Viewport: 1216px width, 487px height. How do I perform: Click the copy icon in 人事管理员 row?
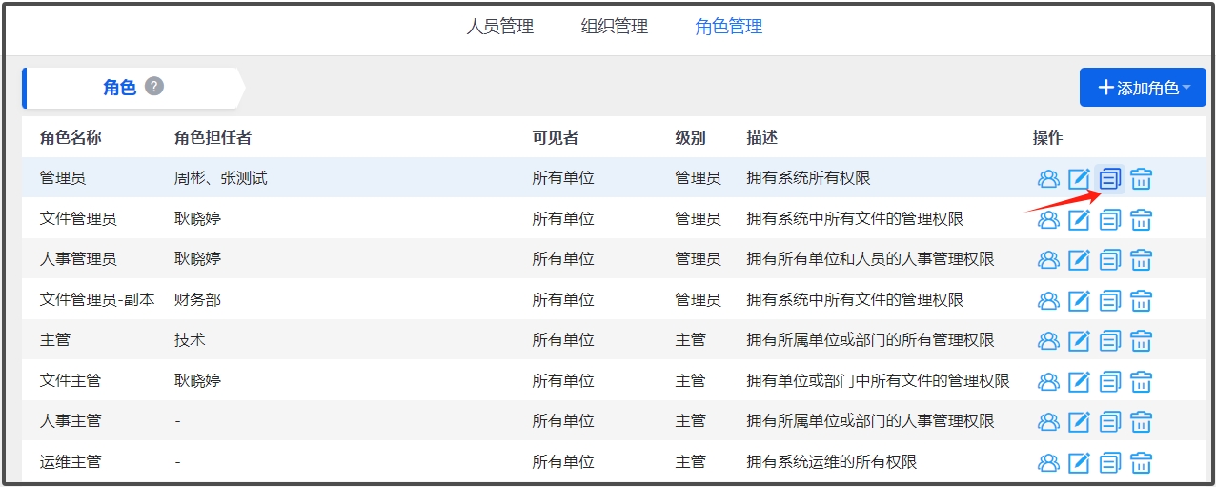1110,259
